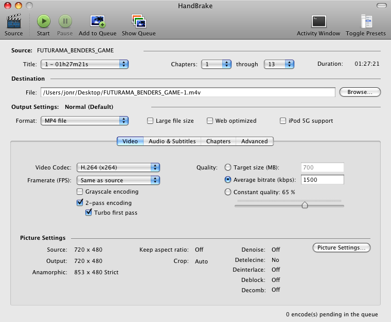391x322 pixels.
Task: Switch to the Advanced tab
Action: click(254, 141)
